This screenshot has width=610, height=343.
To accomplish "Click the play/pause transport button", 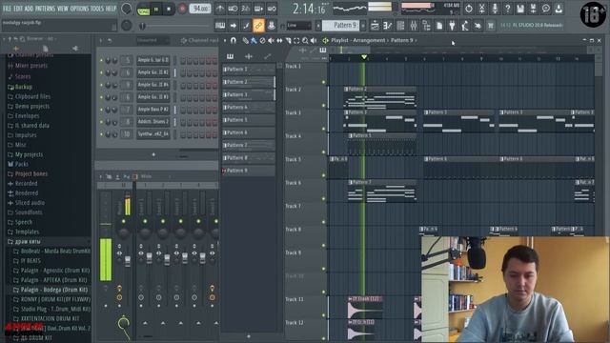I will [156, 9].
